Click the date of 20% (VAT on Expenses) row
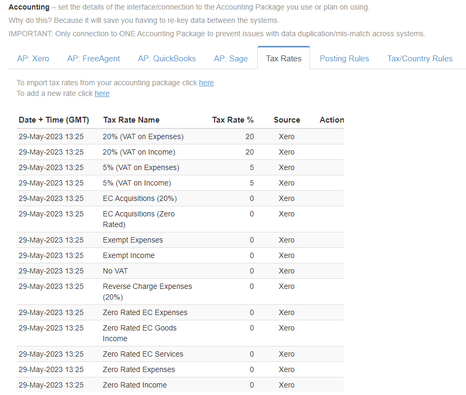 (x=51, y=136)
